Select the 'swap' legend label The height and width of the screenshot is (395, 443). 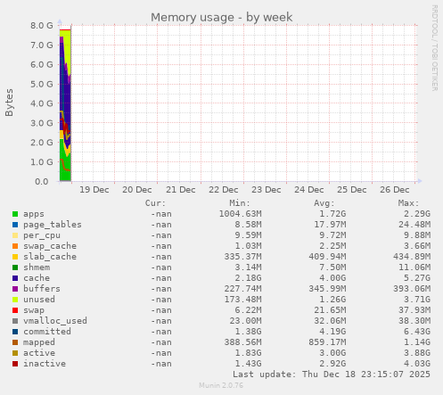(x=34, y=310)
